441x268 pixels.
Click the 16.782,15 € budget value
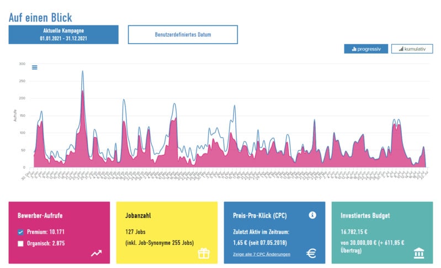[354, 232]
